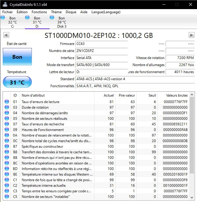Click the ID column header
The width and height of the screenshot is (197, 202).
pos(15,95)
